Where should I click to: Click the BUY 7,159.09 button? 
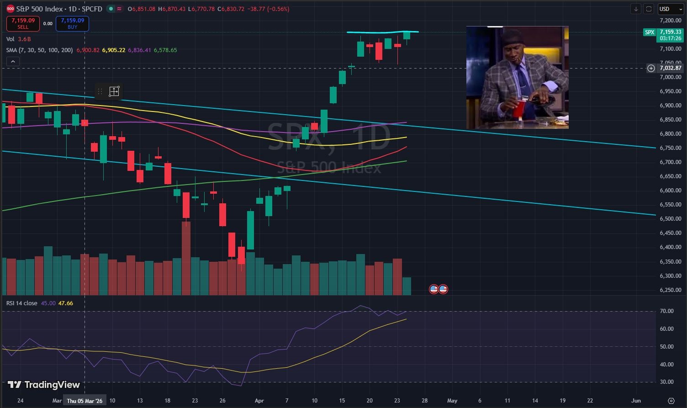pos(72,23)
